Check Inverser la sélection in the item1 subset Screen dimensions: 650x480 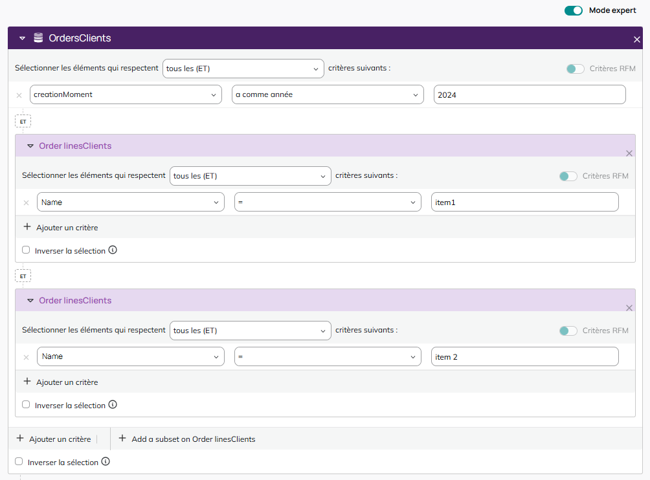(26, 250)
